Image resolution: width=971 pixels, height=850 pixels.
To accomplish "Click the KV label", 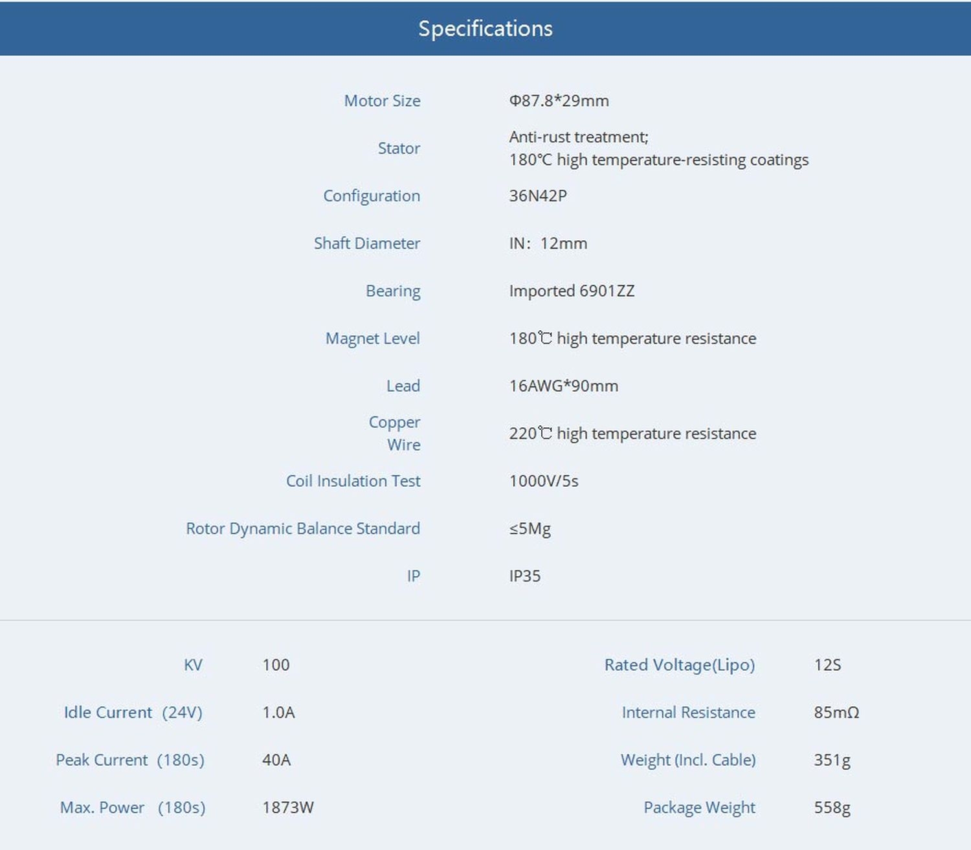I will 193,665.
